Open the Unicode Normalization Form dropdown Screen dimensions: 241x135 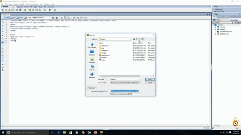pos(140,91)
